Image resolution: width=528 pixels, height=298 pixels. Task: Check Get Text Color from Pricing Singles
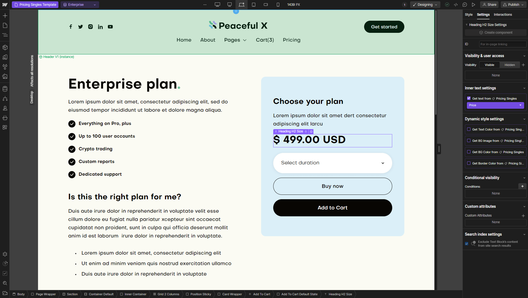click(469, 129)
